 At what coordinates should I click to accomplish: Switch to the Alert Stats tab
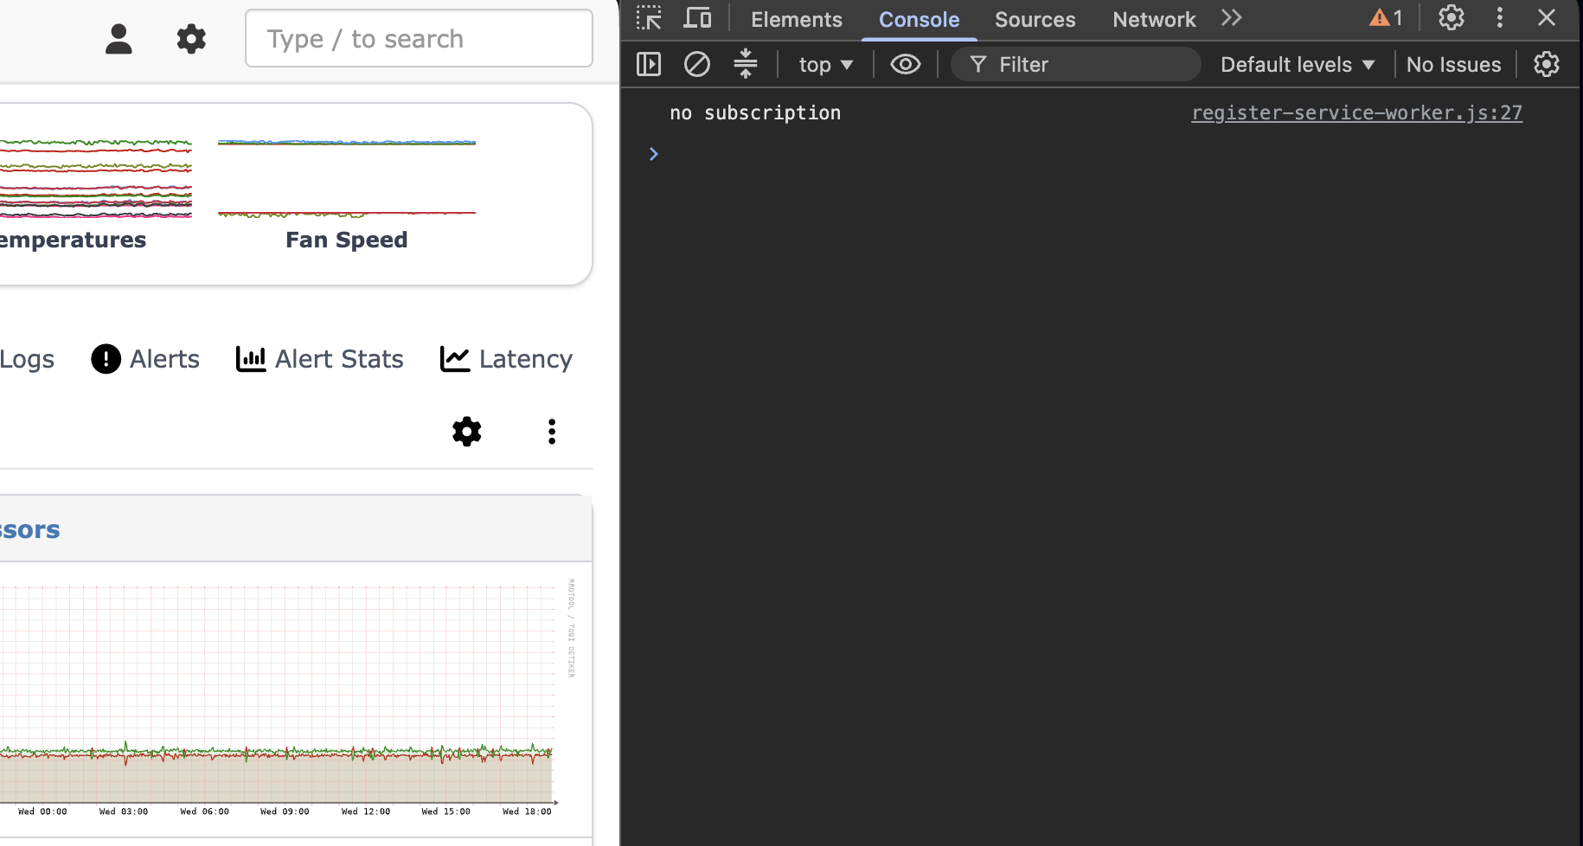[x=320, y=359]
